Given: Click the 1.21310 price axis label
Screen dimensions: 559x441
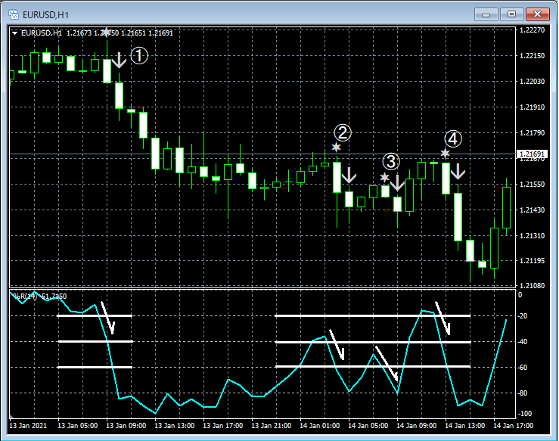Looking at the screenshot, I should click(x=533, y=236).
